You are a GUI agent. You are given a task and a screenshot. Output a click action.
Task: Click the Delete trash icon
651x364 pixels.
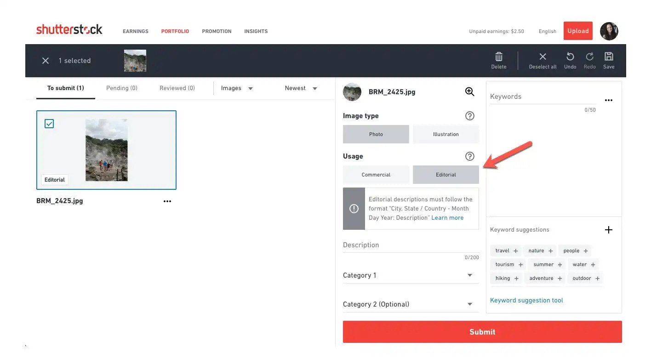pos(499,57)
